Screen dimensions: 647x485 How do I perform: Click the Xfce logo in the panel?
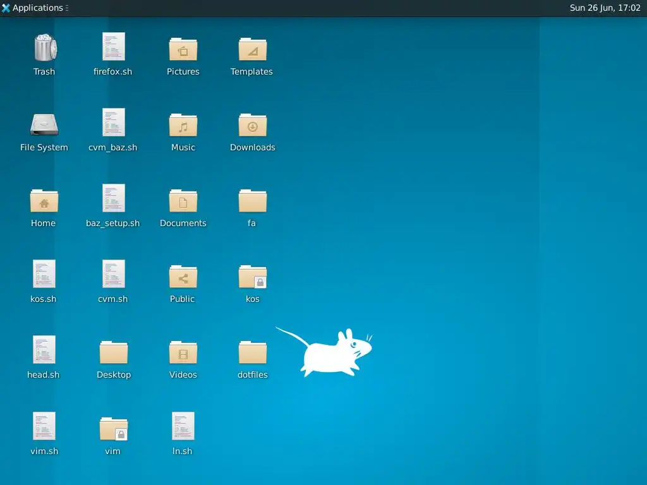pos(6,8)
